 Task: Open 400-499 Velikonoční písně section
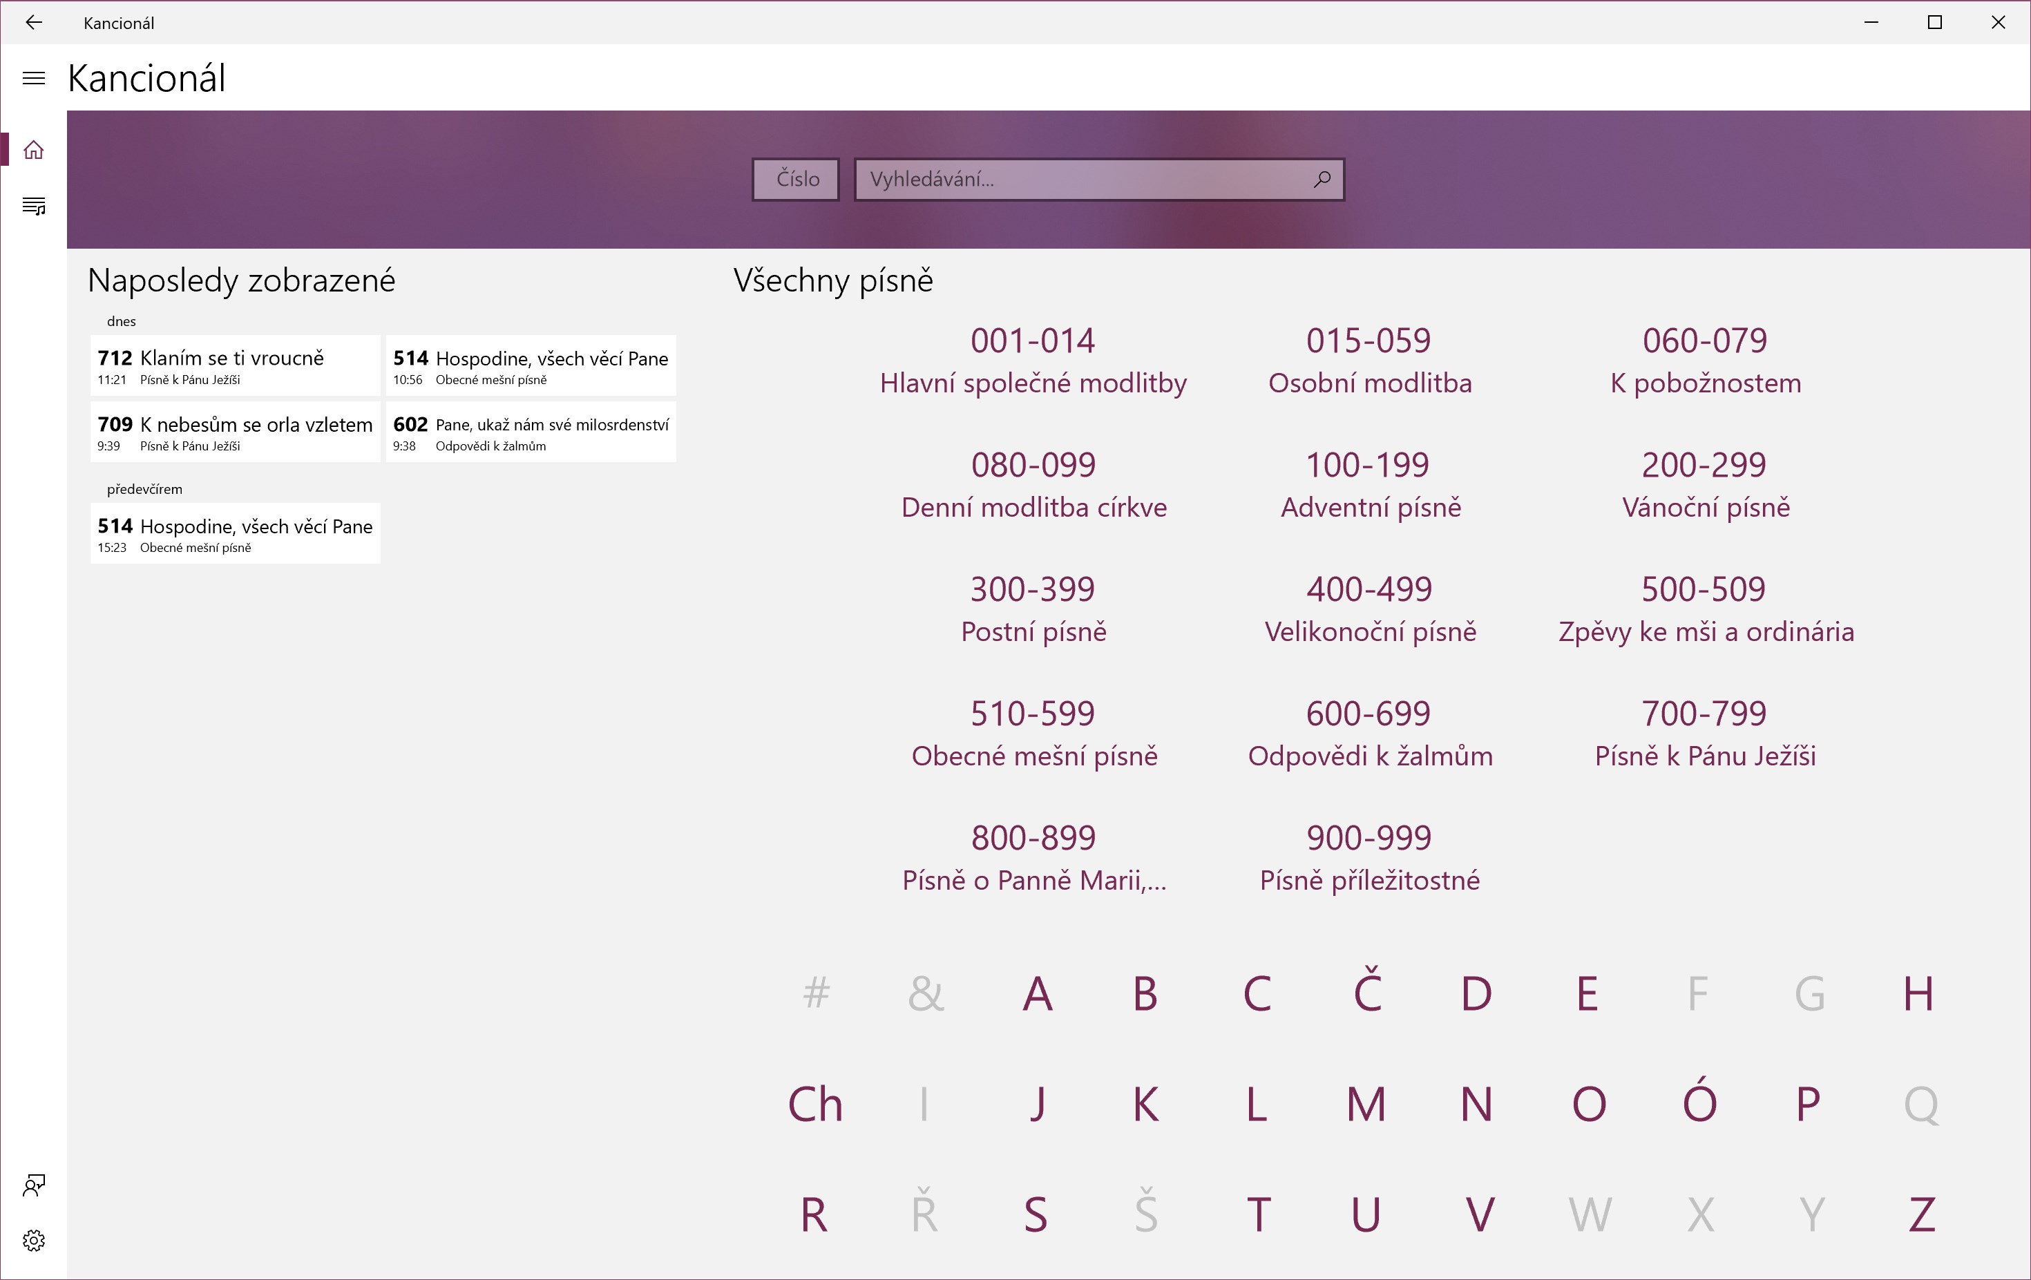[x=1369, y=609]
